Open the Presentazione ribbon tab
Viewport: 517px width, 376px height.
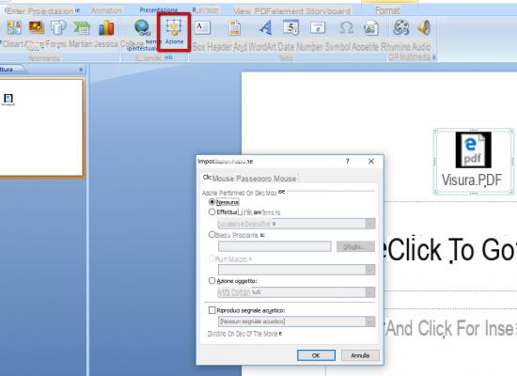[159, 10]
